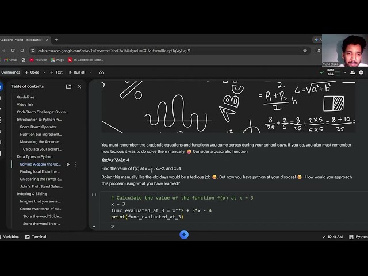Run the Solving Algebra section

pos(68,164)
